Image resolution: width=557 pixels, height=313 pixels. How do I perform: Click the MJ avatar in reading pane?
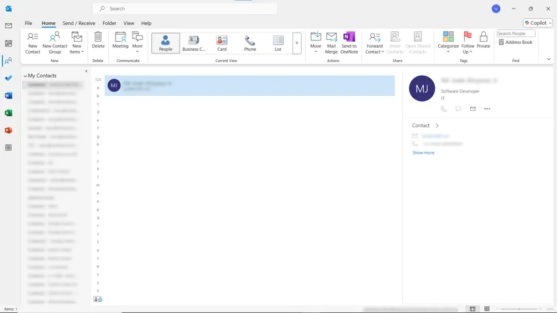pyautogui.click(x=422, y=89)
